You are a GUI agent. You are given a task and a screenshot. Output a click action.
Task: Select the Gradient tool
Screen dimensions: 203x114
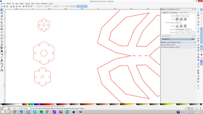tap(2, 64)
